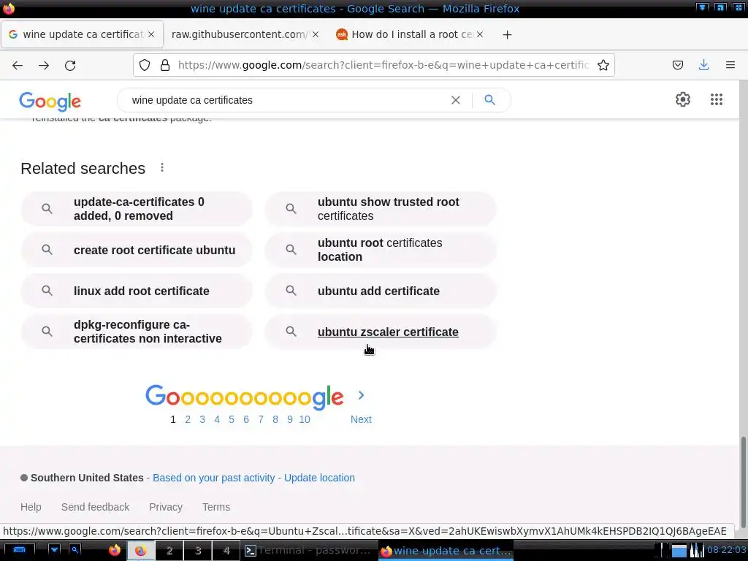The height and width of the screenshot is (561, 748).
Task: Open the taskbar dropdown arrow menu
Action: (x=54, y=550)
